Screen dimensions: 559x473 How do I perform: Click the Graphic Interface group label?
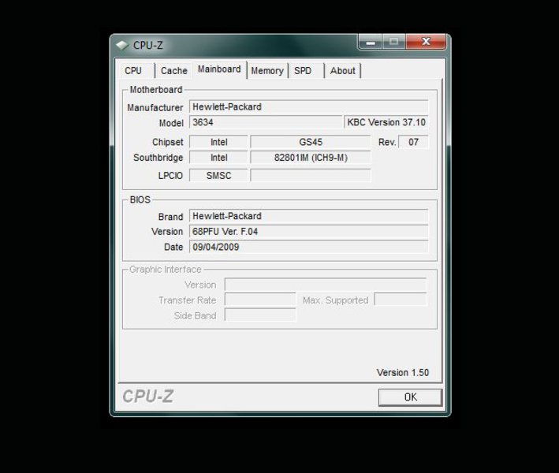pos(166,269)
